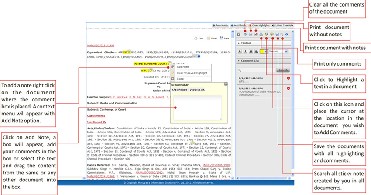The width and height of the screenshot is (371, 195).
Task: Click the Catch Words link
Action: [x=96, y=116]
